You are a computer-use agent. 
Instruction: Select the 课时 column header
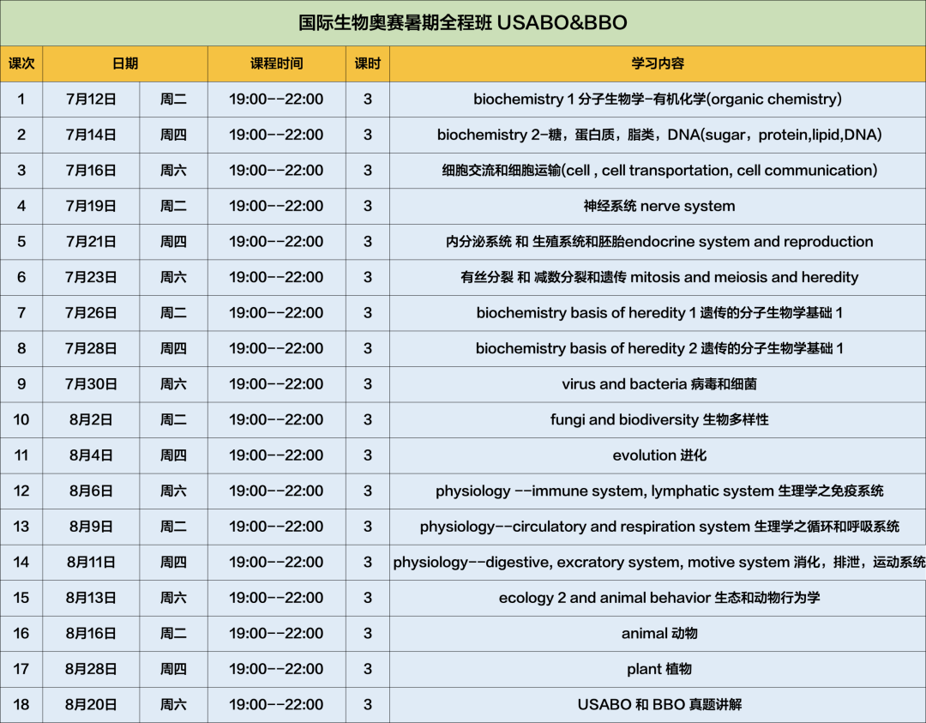click(x=367, y=63)
